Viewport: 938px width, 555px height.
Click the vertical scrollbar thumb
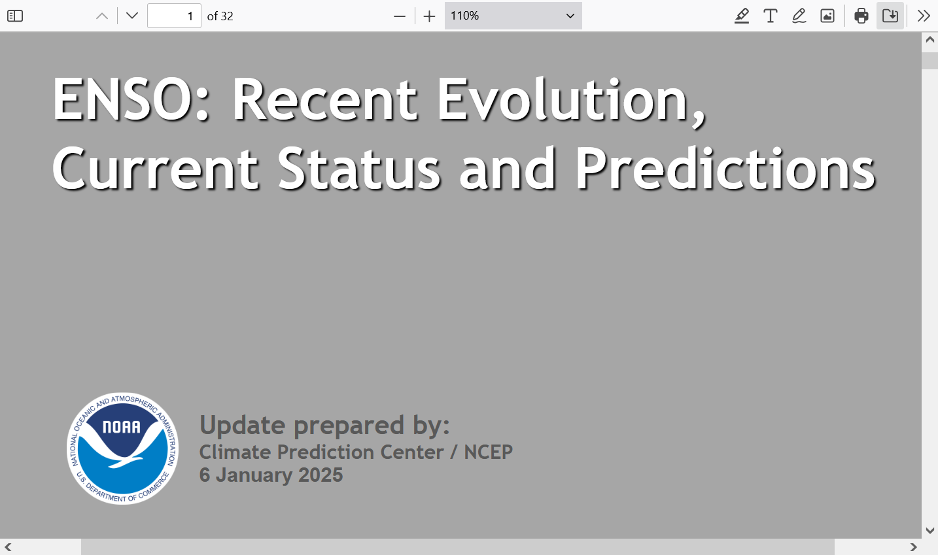pyautogui.click(x=929, y=61)
